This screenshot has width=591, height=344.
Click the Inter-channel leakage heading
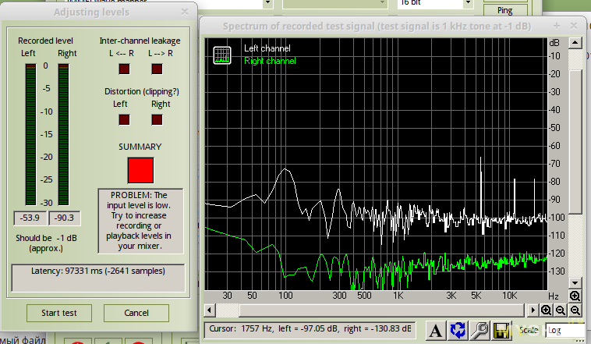point(140,41)
